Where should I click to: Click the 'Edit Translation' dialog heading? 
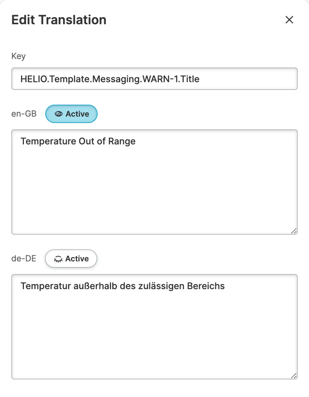pos(59,20)
